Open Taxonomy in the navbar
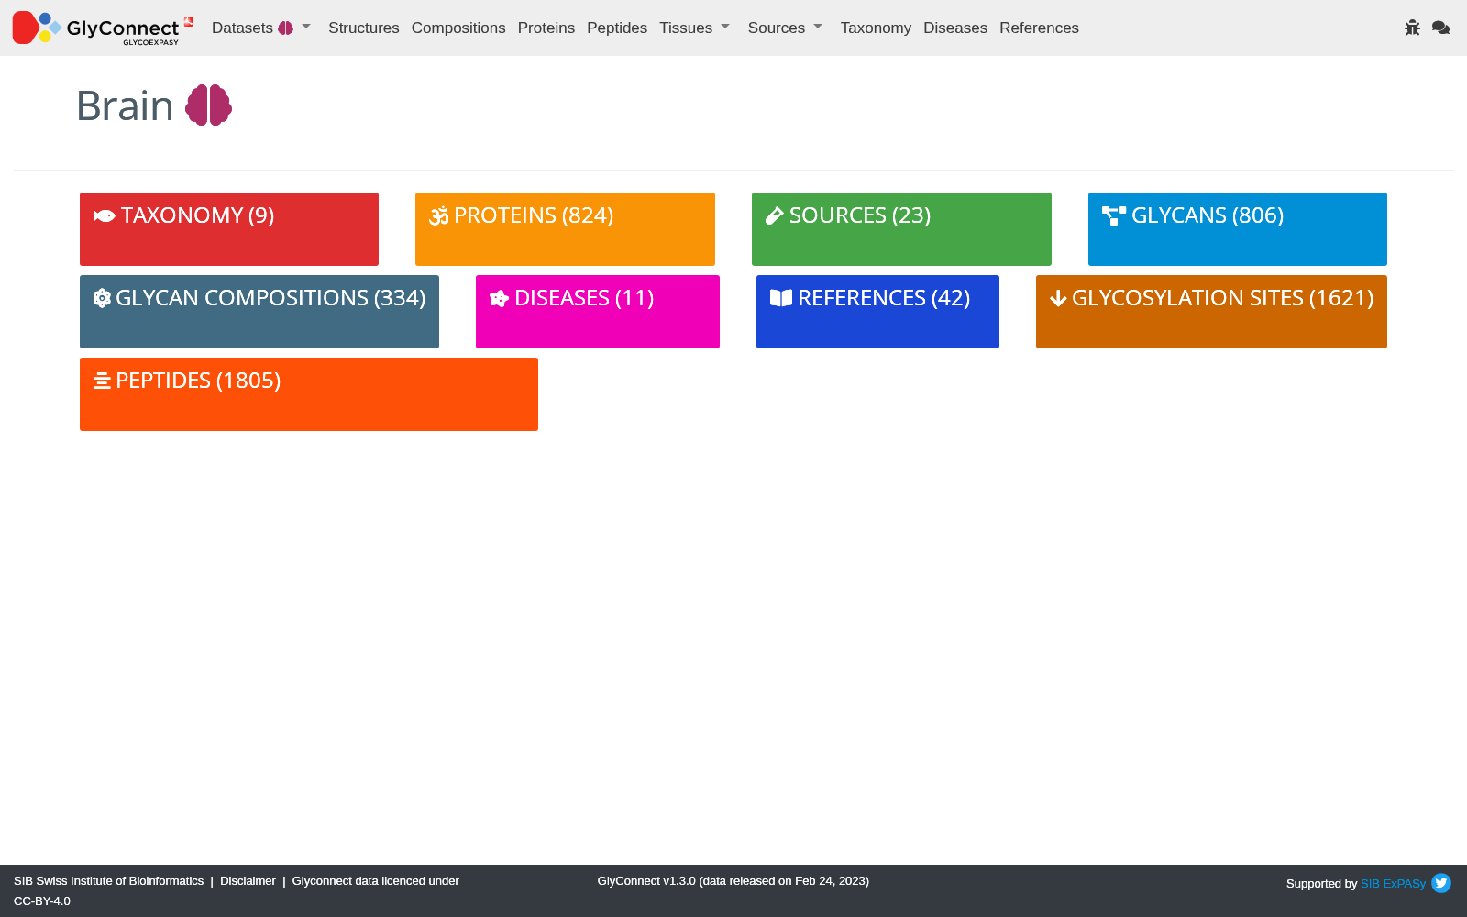 [876, 28]
